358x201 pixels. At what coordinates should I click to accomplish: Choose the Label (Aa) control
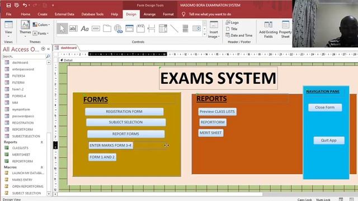click(x=84, y=28)
